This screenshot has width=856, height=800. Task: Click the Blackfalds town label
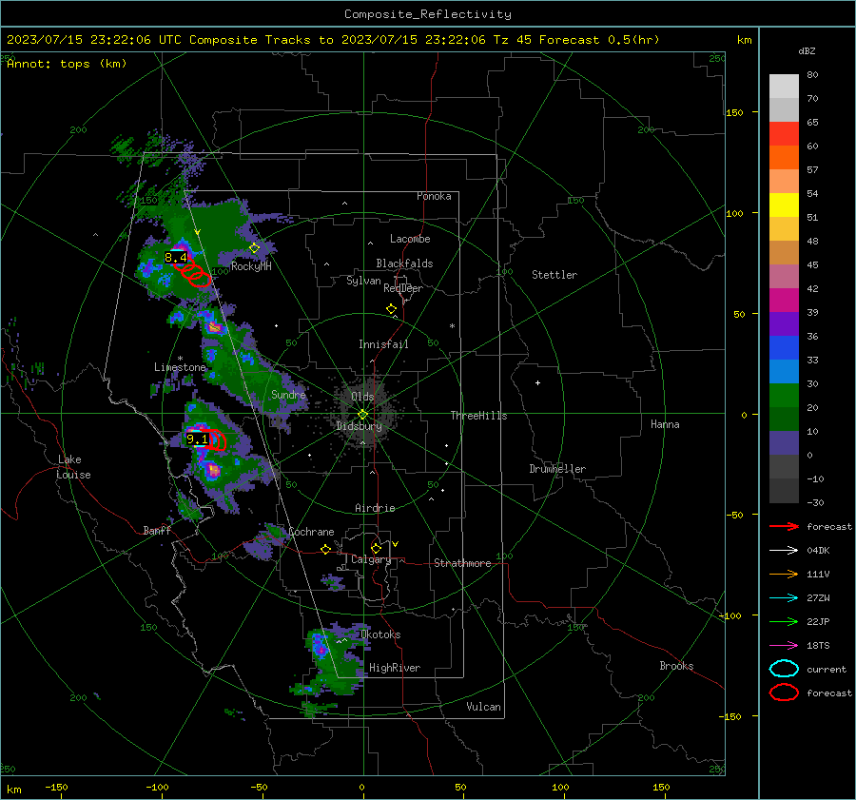[x=404, y=263]
